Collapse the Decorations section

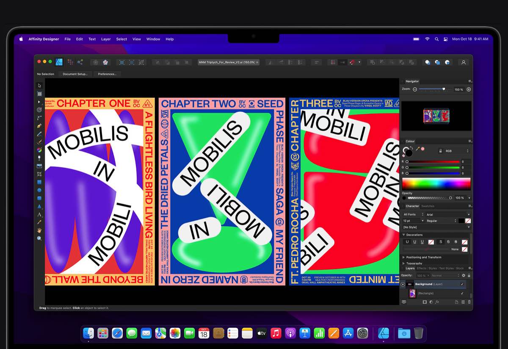pos(404,235)
